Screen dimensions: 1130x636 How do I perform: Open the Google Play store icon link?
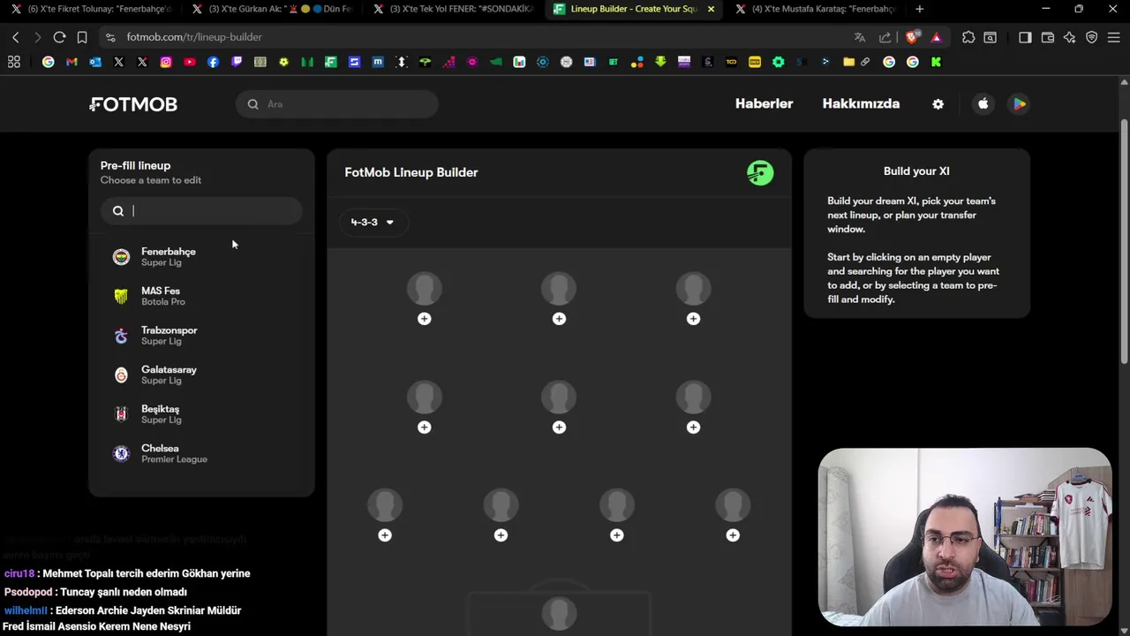tap(1019, 104)
